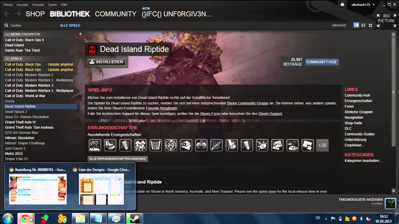Switch to the Bibliothek tab
This screenshot has width=399, height=224.
[x=70, y=14]
